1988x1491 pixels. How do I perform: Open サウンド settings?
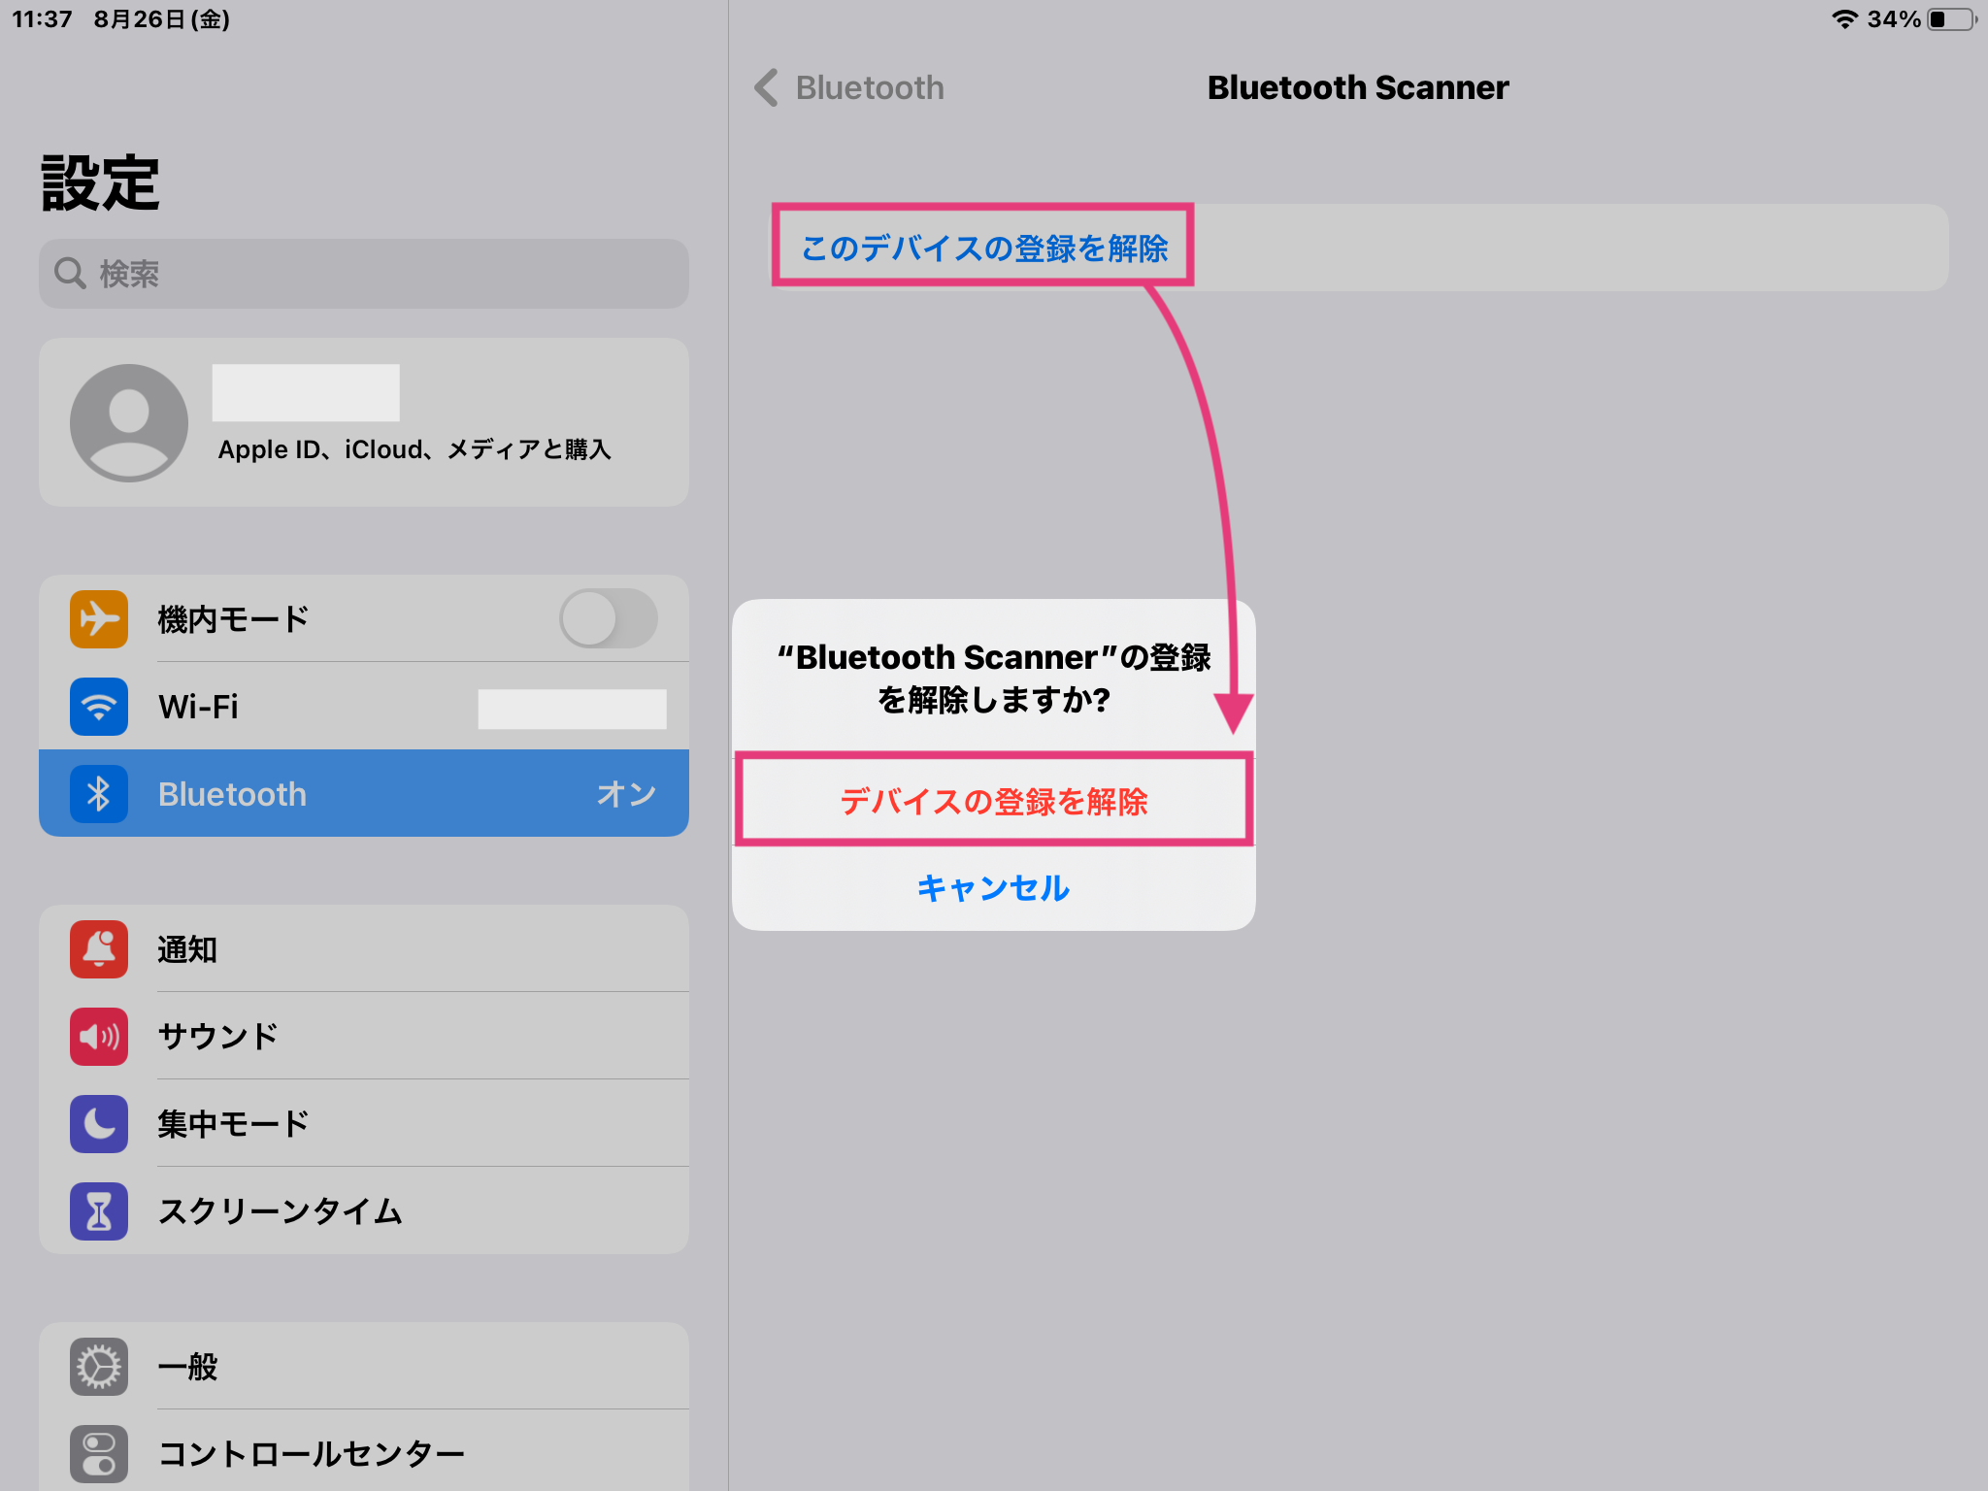pyautogui.click(x=364, y=1036)
